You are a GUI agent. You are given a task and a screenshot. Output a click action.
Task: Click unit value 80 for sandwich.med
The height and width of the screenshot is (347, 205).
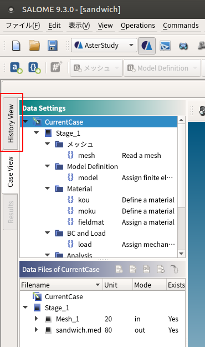pos(108,330)
